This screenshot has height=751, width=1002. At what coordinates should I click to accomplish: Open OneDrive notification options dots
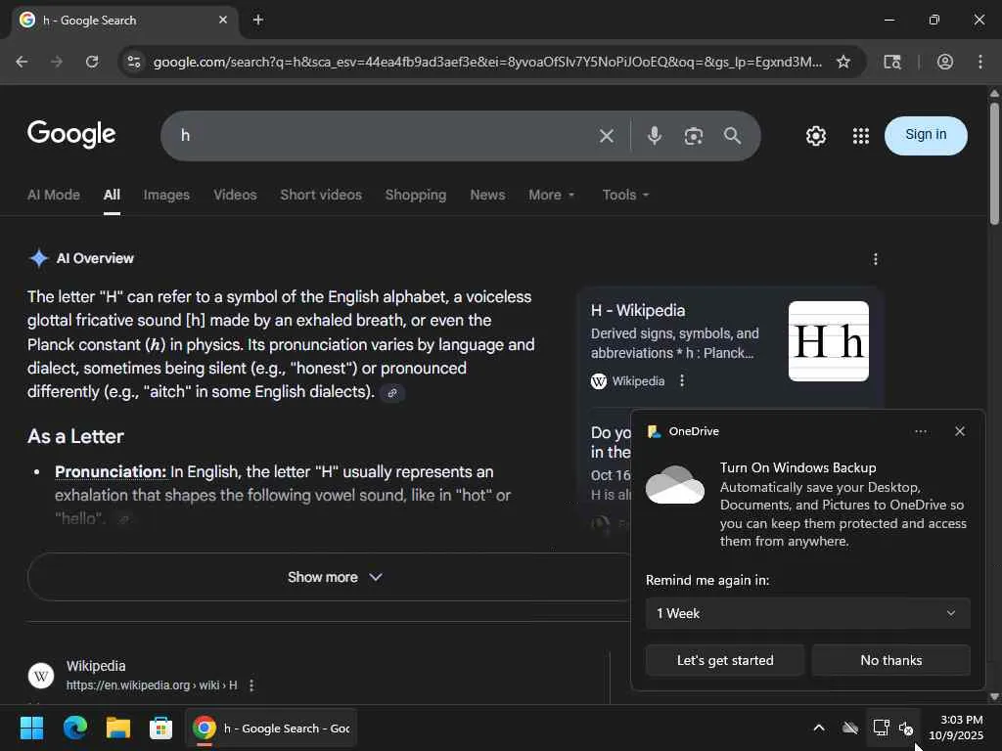[920, 431]
